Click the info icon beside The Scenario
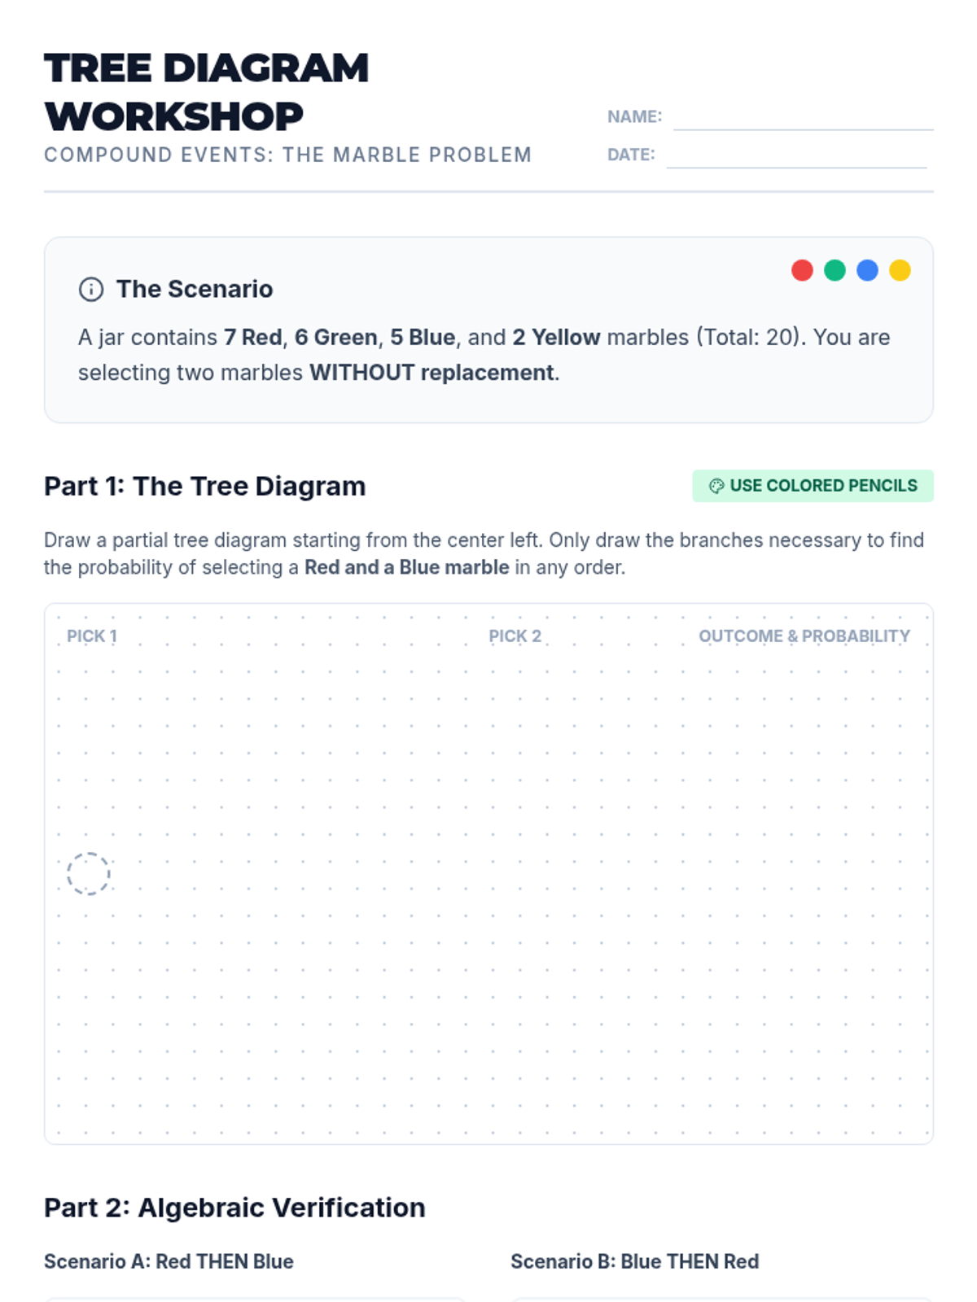This screenshot has width=977, height=1302. coord(91,289)
